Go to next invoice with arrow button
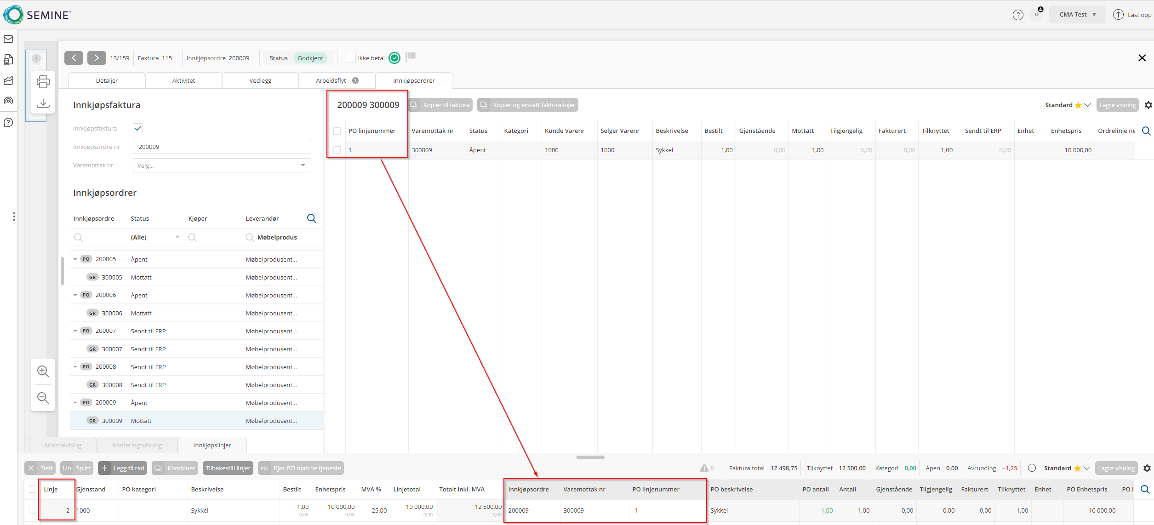 (97, 58)
